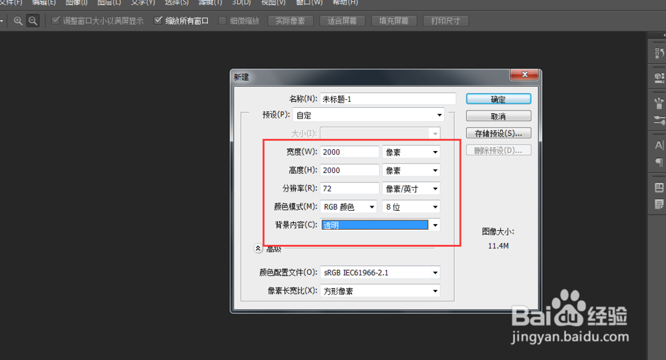Expand the collapsed right panel dock arrow
The height and width of the screenshot is (360, 666).
coord(664,35)
